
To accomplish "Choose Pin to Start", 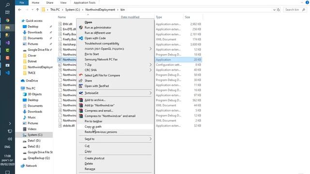I will pos(92,54).
